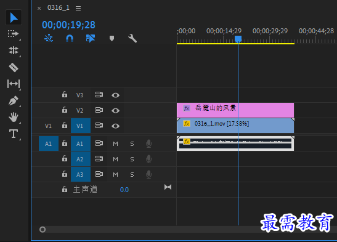Close the 0316_1 sequence tab
The height and width of the screenshot is (242, 337).
pyautogui.click(x=39, y=9)
